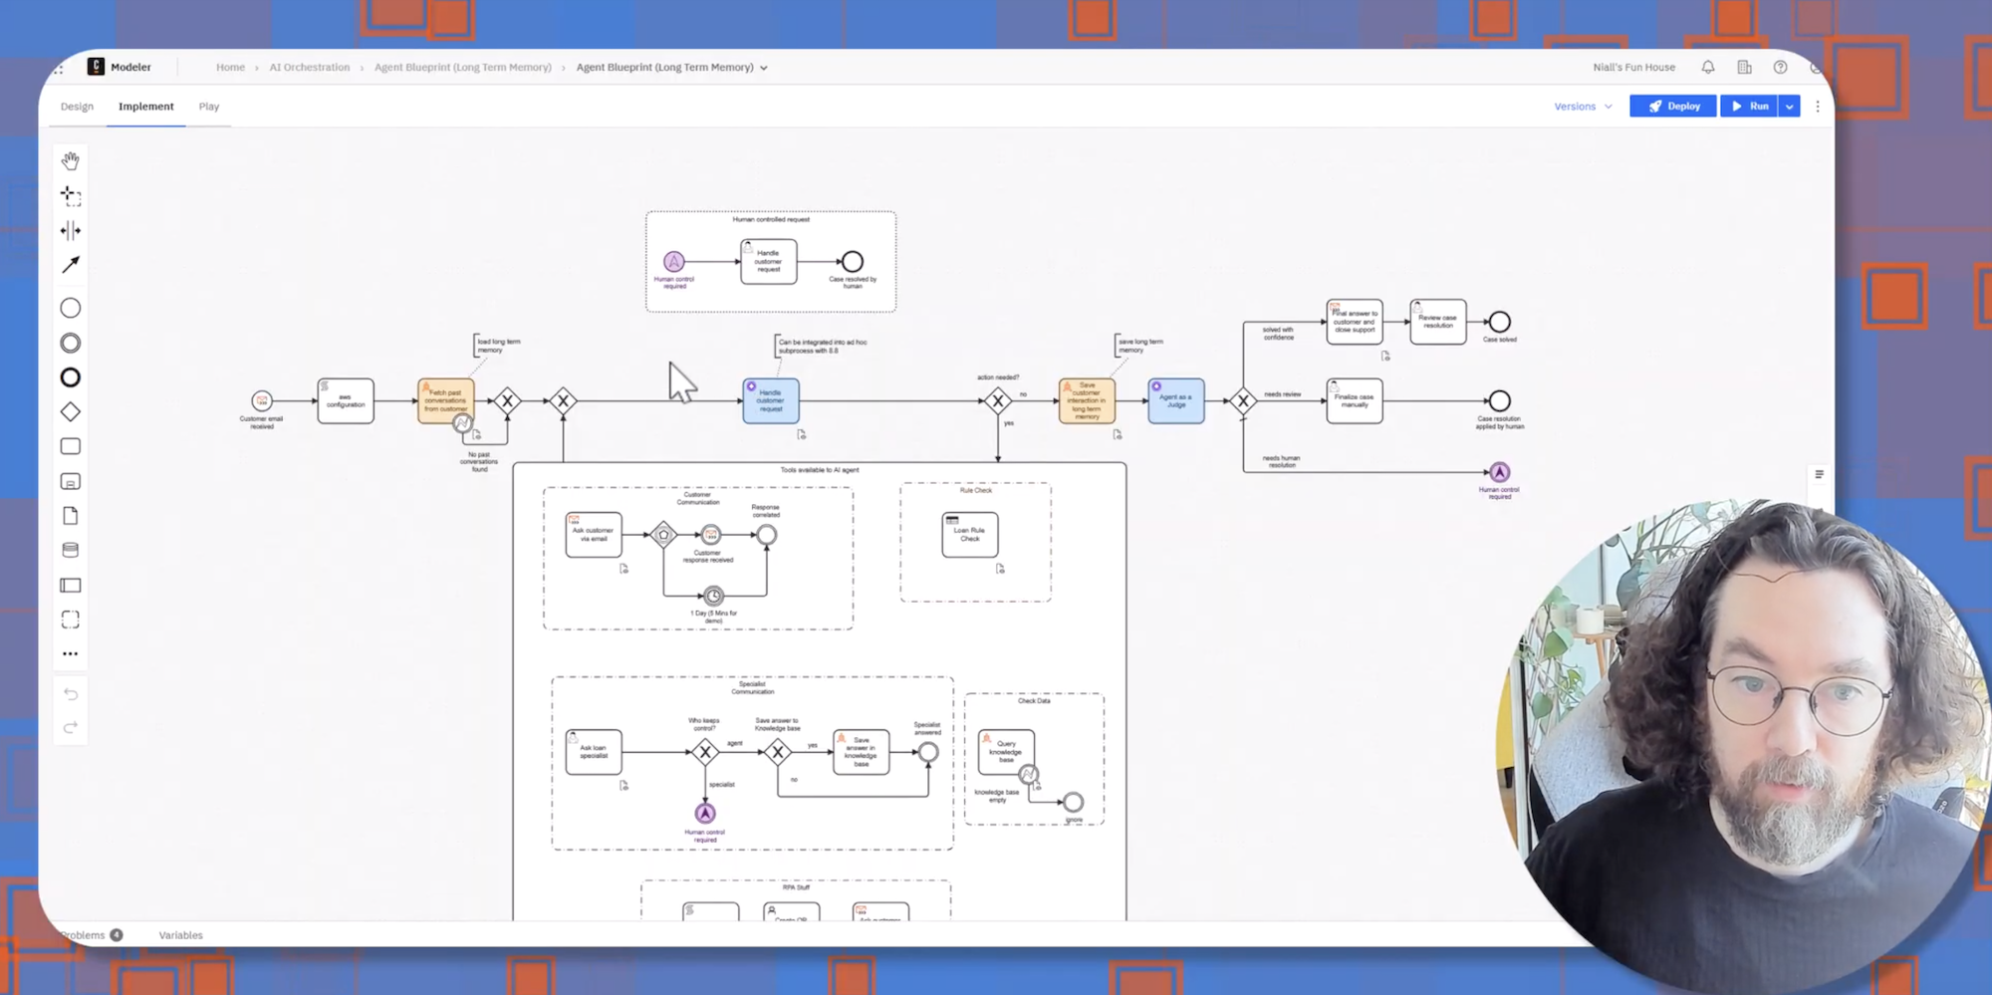Open the Variables panel at the bottom
The width and height of the screenshot is (1992, 995).
click(x=180, y=935)
